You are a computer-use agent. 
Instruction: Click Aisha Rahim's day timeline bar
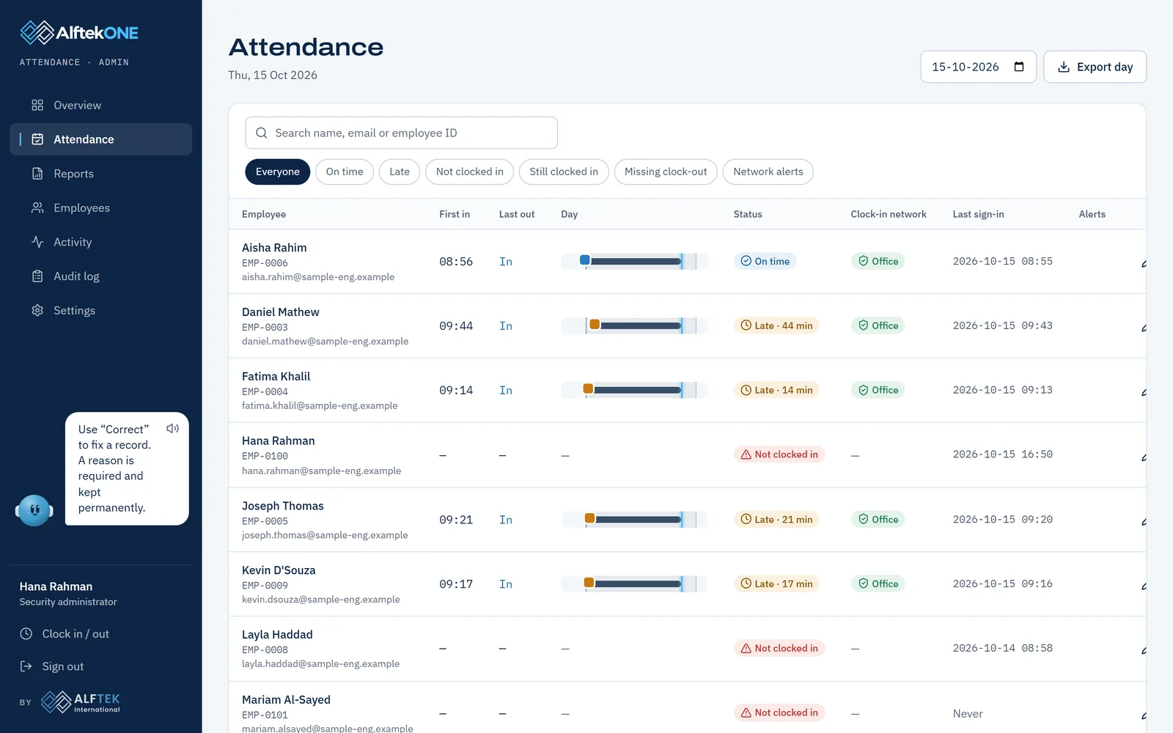(x=634, y=261)
